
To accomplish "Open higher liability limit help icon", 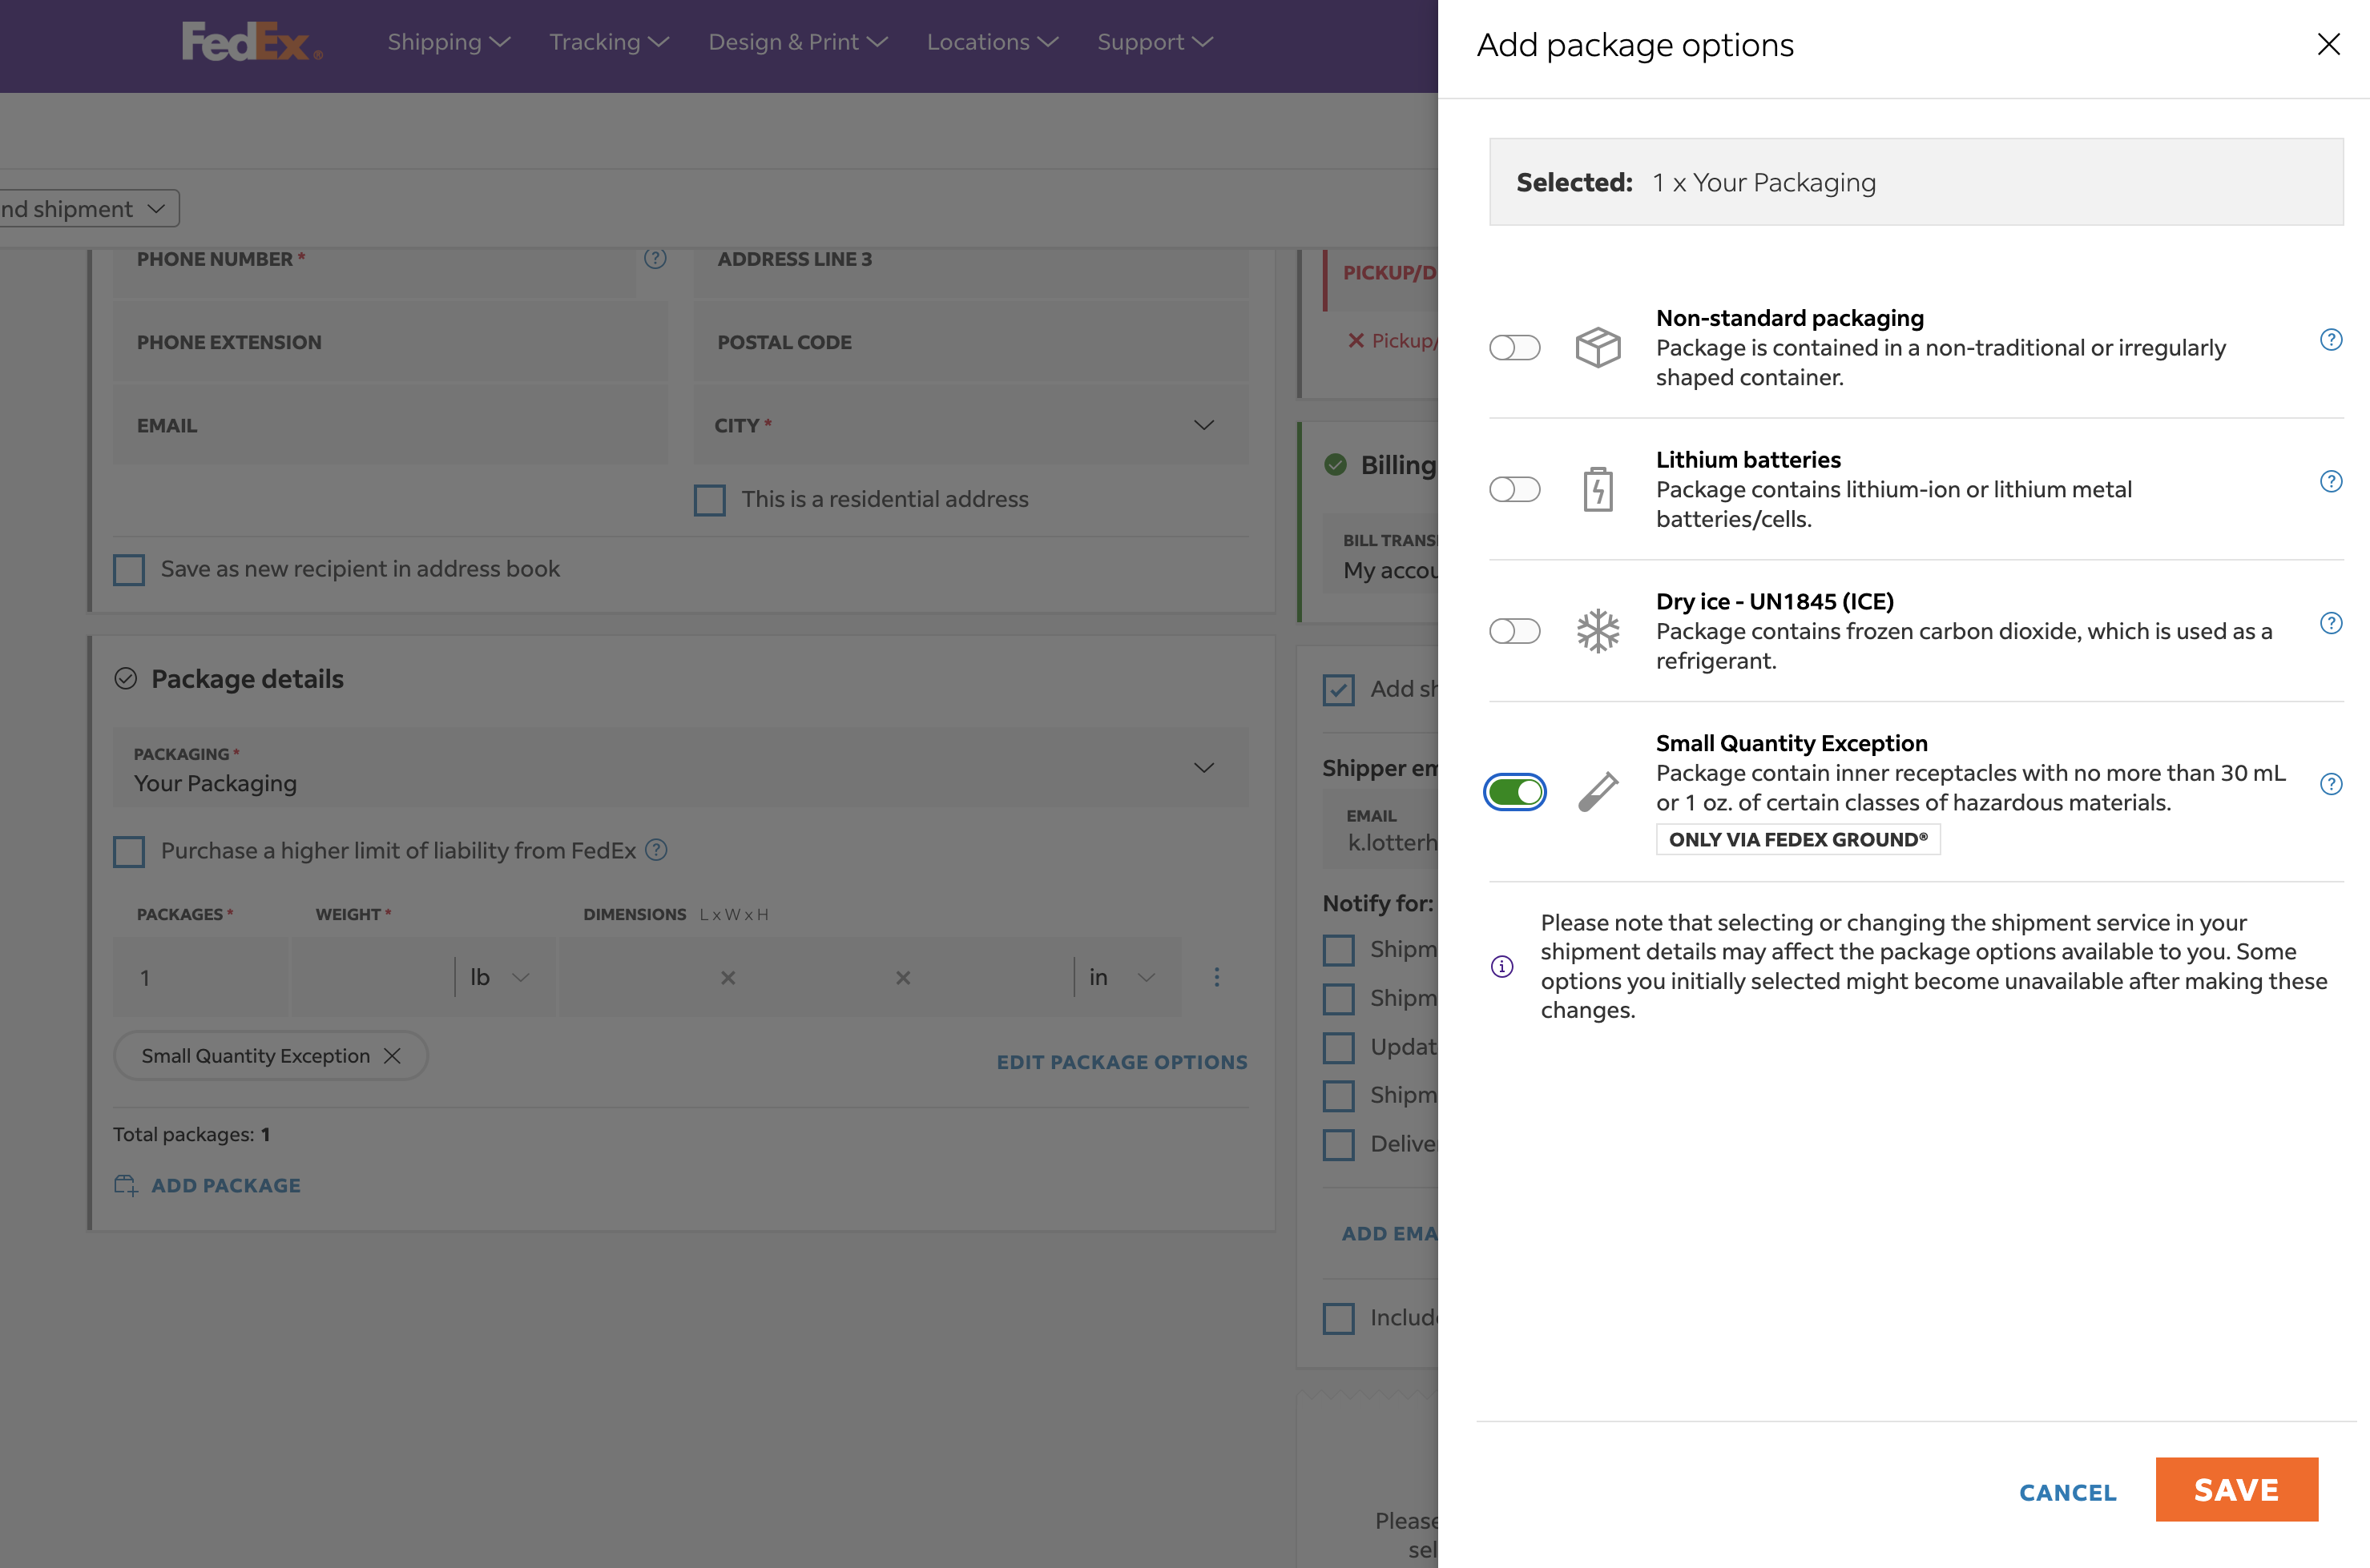I will pos(656,850).
